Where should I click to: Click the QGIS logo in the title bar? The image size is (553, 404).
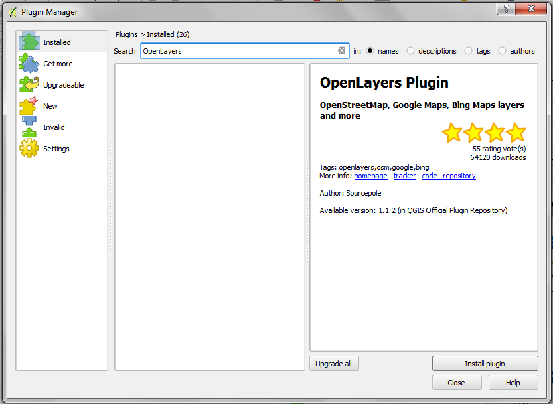13,12
